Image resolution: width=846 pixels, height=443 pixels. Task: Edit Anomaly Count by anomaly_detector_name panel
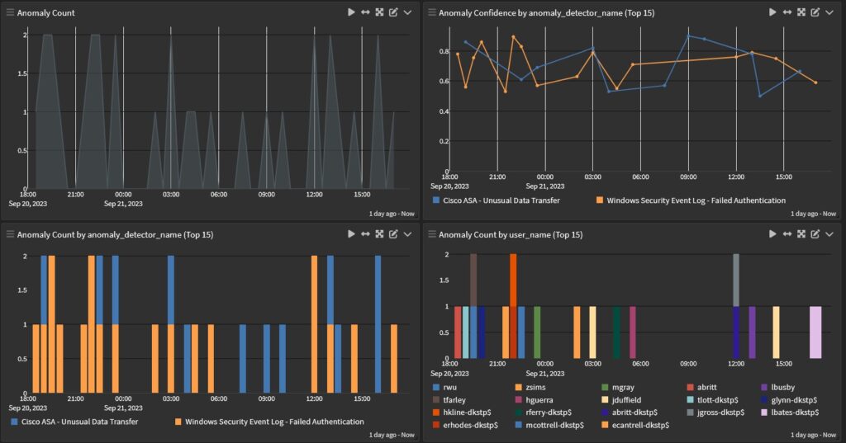393,234
